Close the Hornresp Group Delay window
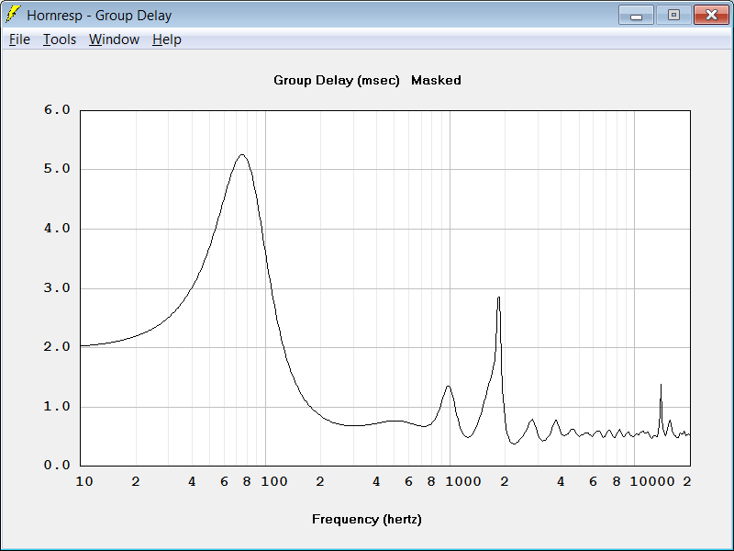Image resolution: width=734 pixels, height=551 pixels. [x=711, y=15]
